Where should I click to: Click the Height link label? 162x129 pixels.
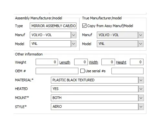121,62
